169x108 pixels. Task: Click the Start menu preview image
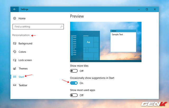(106, 42)
